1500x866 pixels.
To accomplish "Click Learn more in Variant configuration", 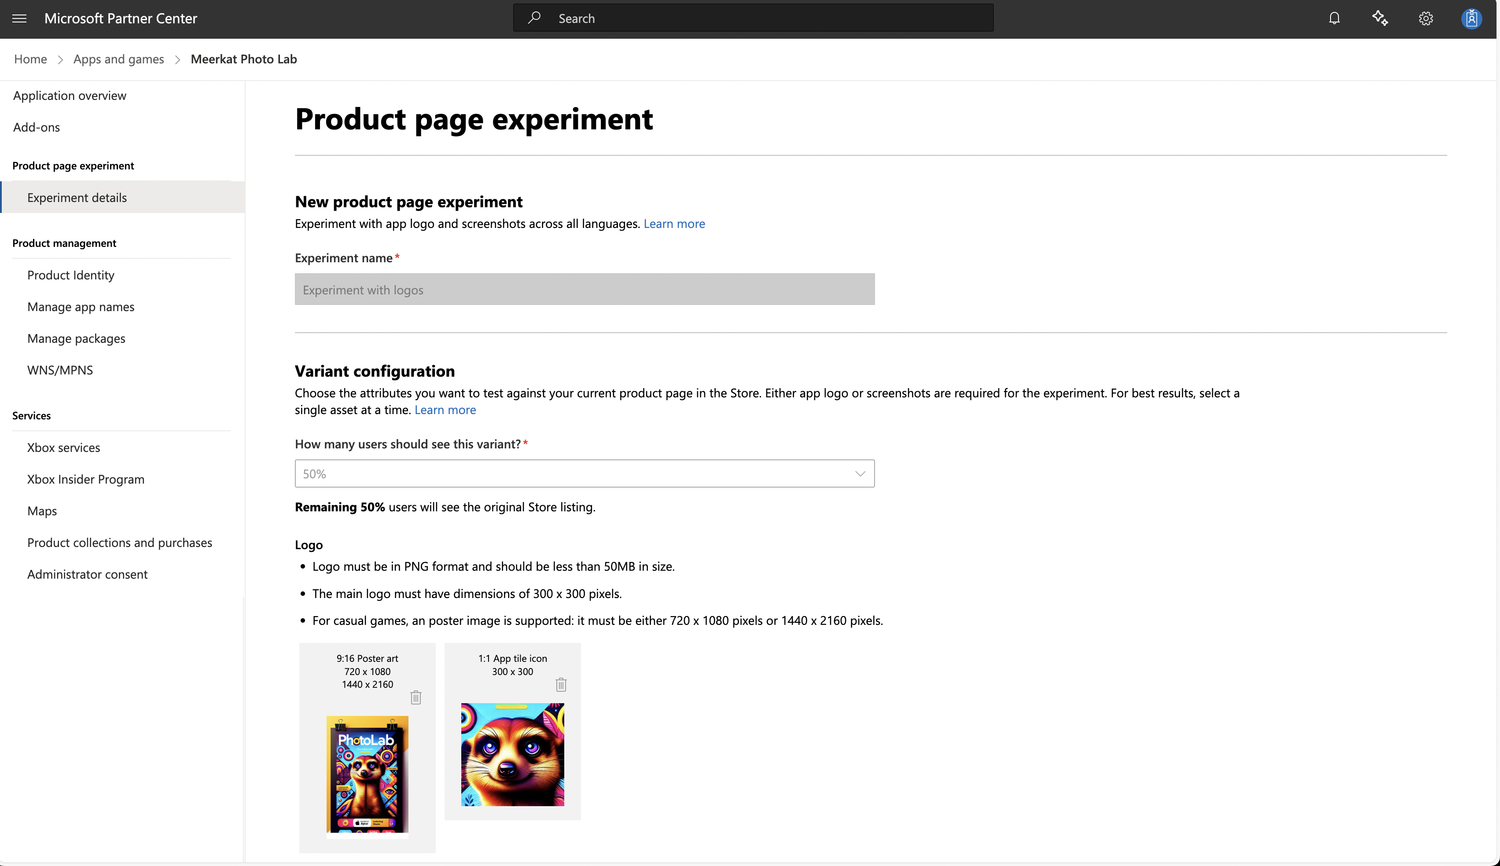I will click(x=445, y=410).
